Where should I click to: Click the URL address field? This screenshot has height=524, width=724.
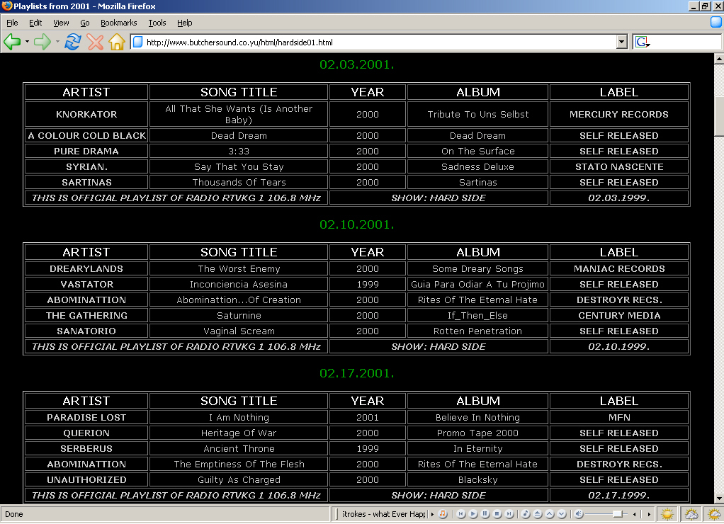[380, 42]
